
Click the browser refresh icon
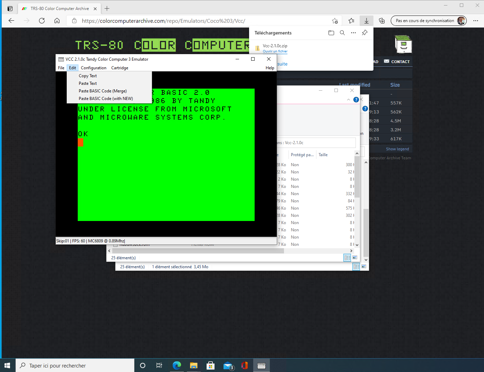coord(42,21)
